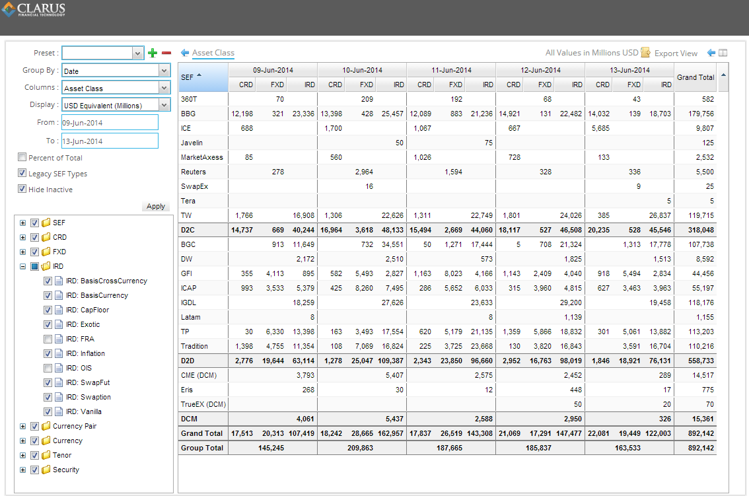The width and height of the screenshot is (749, 496).
Task: Click the From date field
Action: point(110,122)
